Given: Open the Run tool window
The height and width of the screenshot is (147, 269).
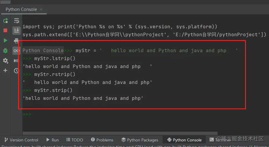Looking at the screenshot, I should [x=52, y=140].
